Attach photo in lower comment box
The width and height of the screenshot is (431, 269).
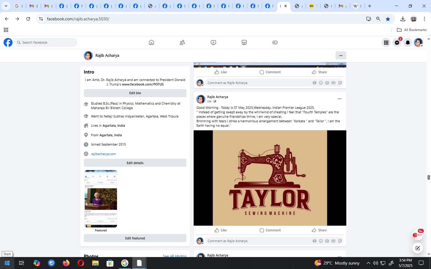point(327,241)
